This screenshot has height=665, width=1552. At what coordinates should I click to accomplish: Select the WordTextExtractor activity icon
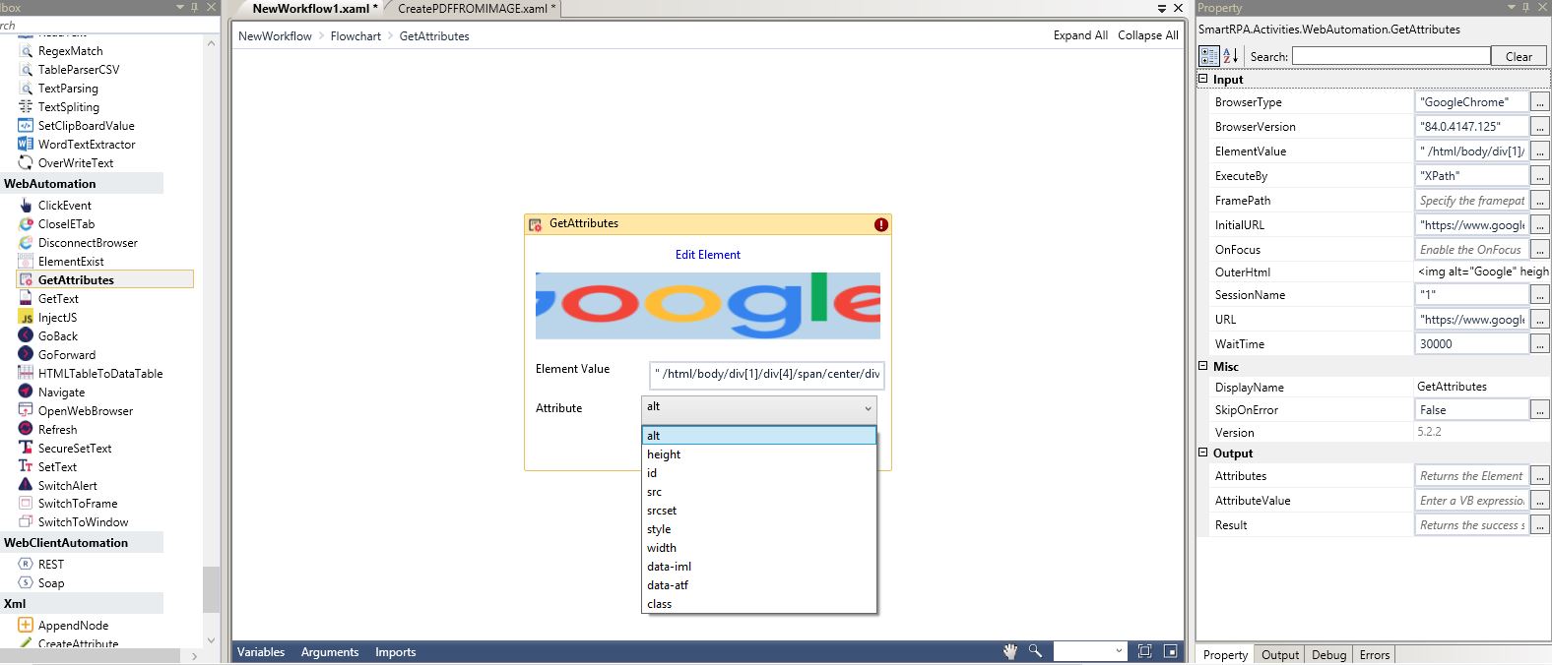coord(26,145)
